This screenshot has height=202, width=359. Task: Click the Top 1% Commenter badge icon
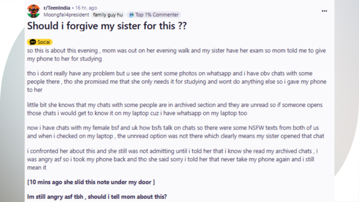pos(131,15)
